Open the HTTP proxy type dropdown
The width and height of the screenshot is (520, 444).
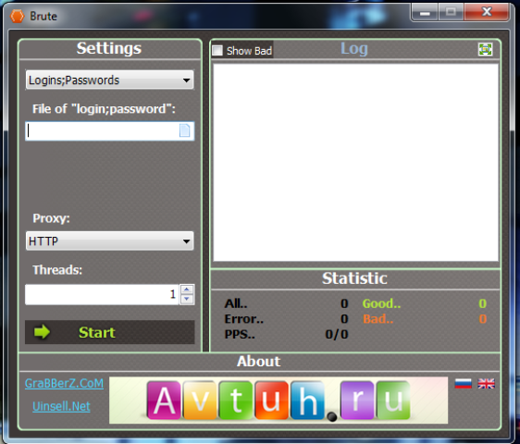click(110, 240)
